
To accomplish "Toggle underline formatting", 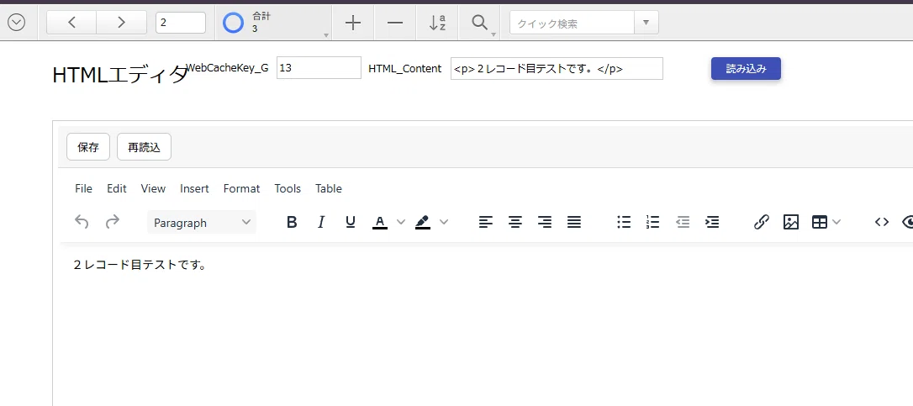I will [x=350, y=222].
